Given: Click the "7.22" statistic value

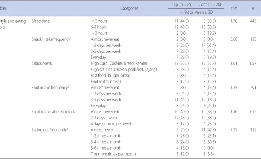Looking at the screenshot, I should click(234, 130).
